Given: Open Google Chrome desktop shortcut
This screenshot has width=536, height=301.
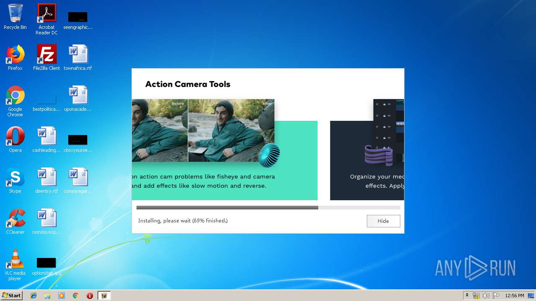Looking at the screenshot, I should pos(15,101).
